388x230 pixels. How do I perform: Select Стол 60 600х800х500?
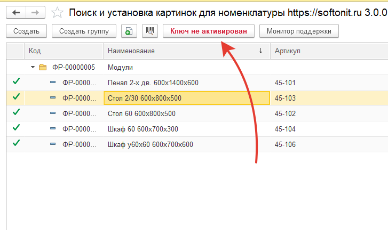coord(141,113)
